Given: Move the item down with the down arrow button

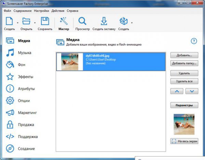Looking at the screenshot, I should (192, 91).
